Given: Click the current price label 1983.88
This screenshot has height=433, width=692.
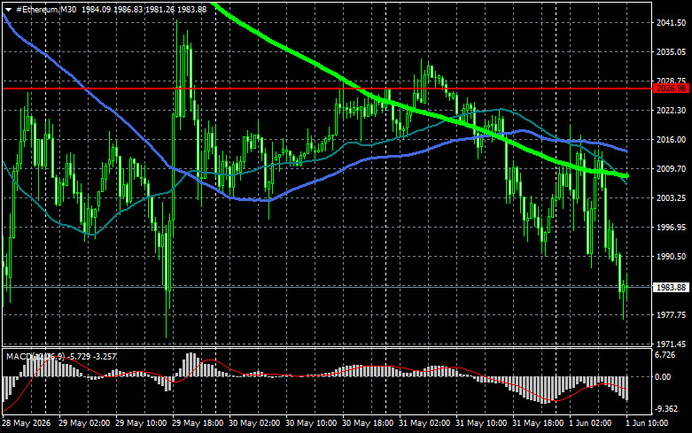Looking at the screenshot, I should [x=672, y=288].
